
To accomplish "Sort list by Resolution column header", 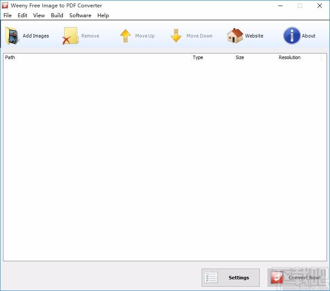I will (x=299, y=57).
